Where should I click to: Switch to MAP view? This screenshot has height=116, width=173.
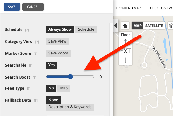click(x=137, y=26)
